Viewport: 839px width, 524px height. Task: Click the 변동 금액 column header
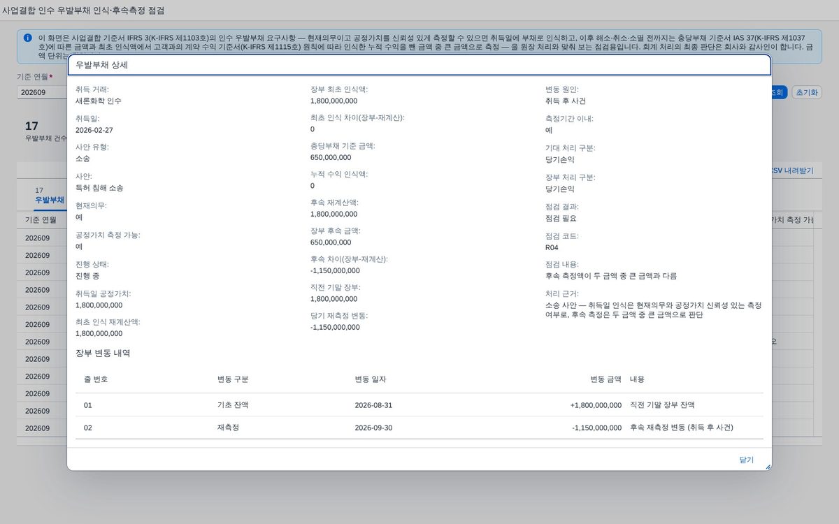point(605,379)
